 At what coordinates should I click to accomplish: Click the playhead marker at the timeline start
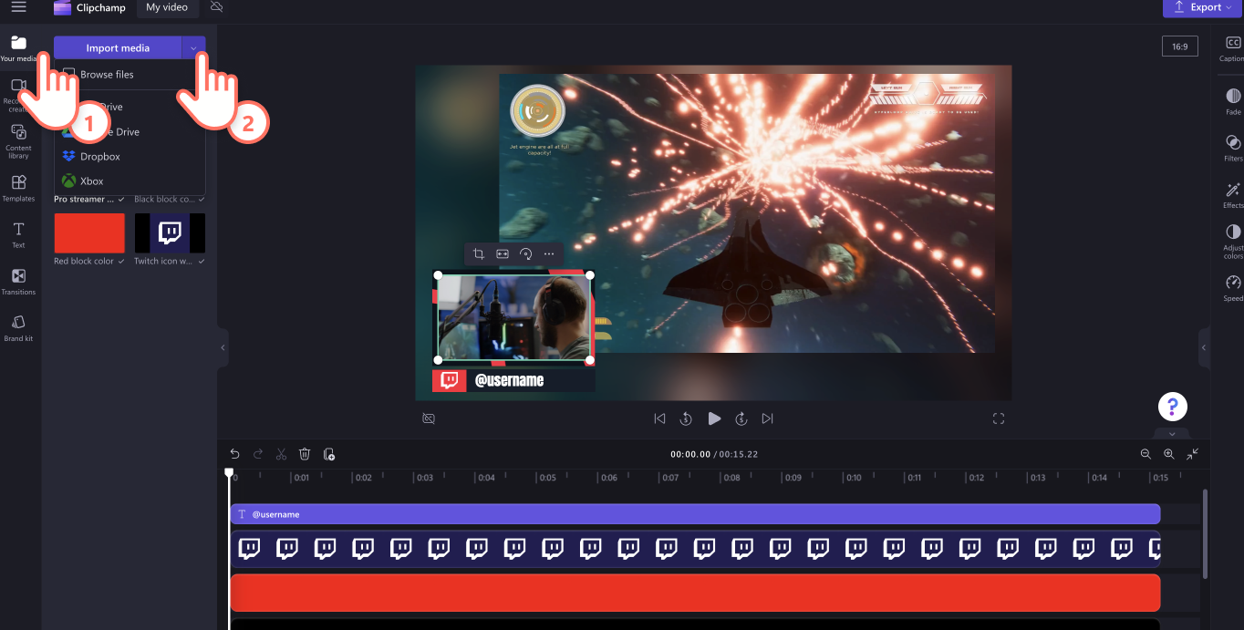pyautogui.click(x=229, y=472)
